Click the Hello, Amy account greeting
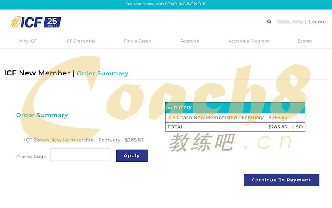Viewport: 332px width, 208px height. [290, 22]
